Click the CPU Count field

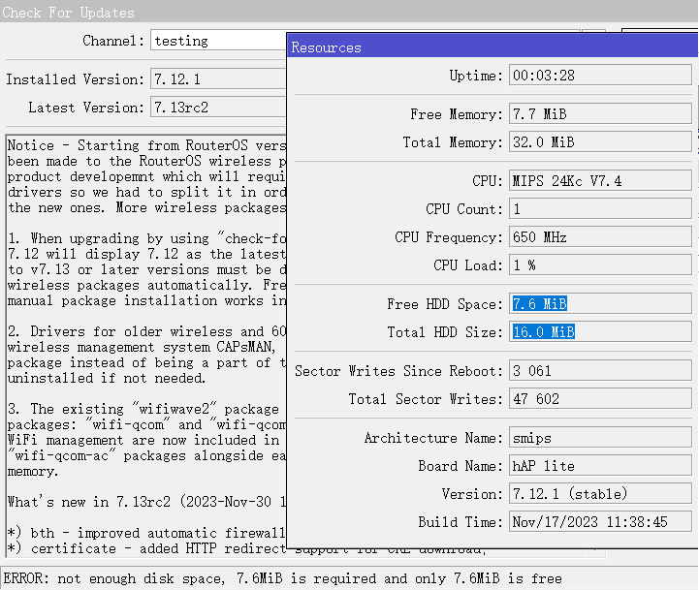click(x=601, y=209)
